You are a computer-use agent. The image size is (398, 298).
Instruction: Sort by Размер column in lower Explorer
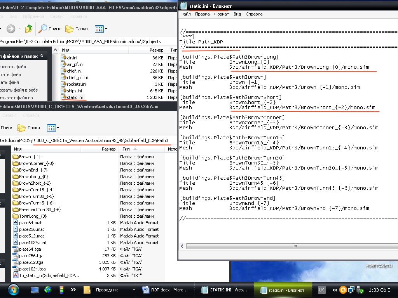click(x=99, y=149)
